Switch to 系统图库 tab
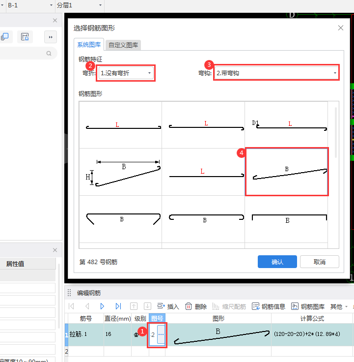This screenshot has height=362, width=354. pos(89,45)
